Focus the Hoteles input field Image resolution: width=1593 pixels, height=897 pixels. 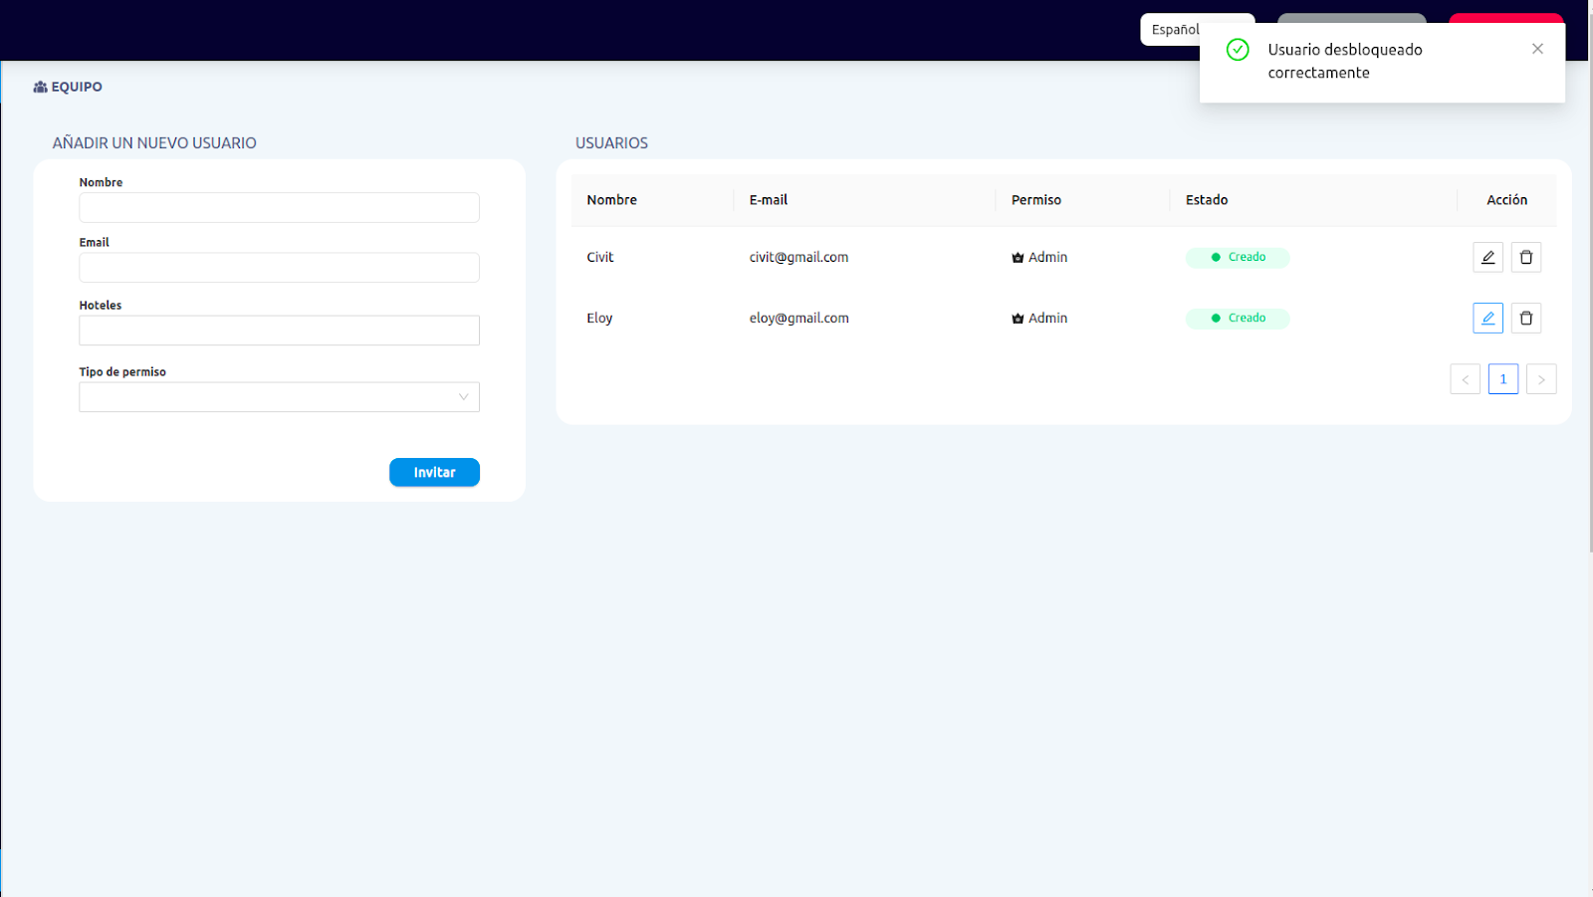279,331
